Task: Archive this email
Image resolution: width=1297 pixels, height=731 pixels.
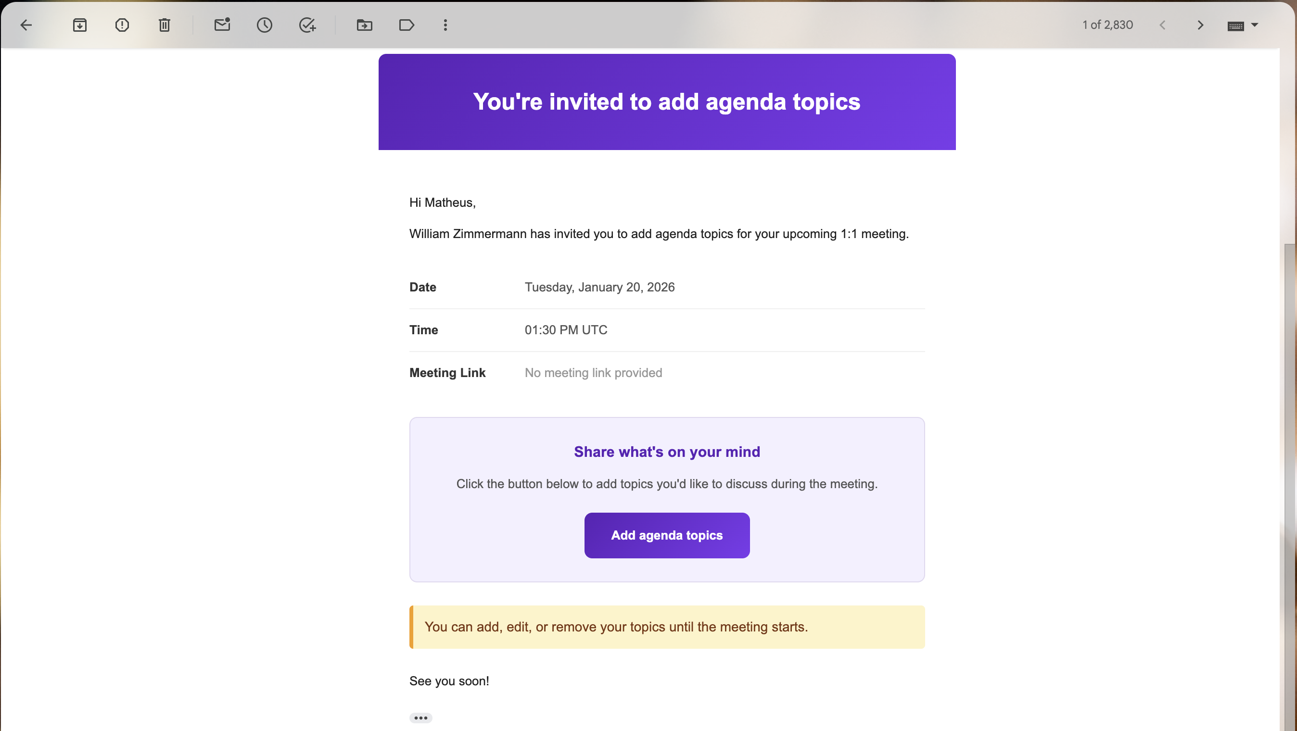Action: click(x=79, y=25)
